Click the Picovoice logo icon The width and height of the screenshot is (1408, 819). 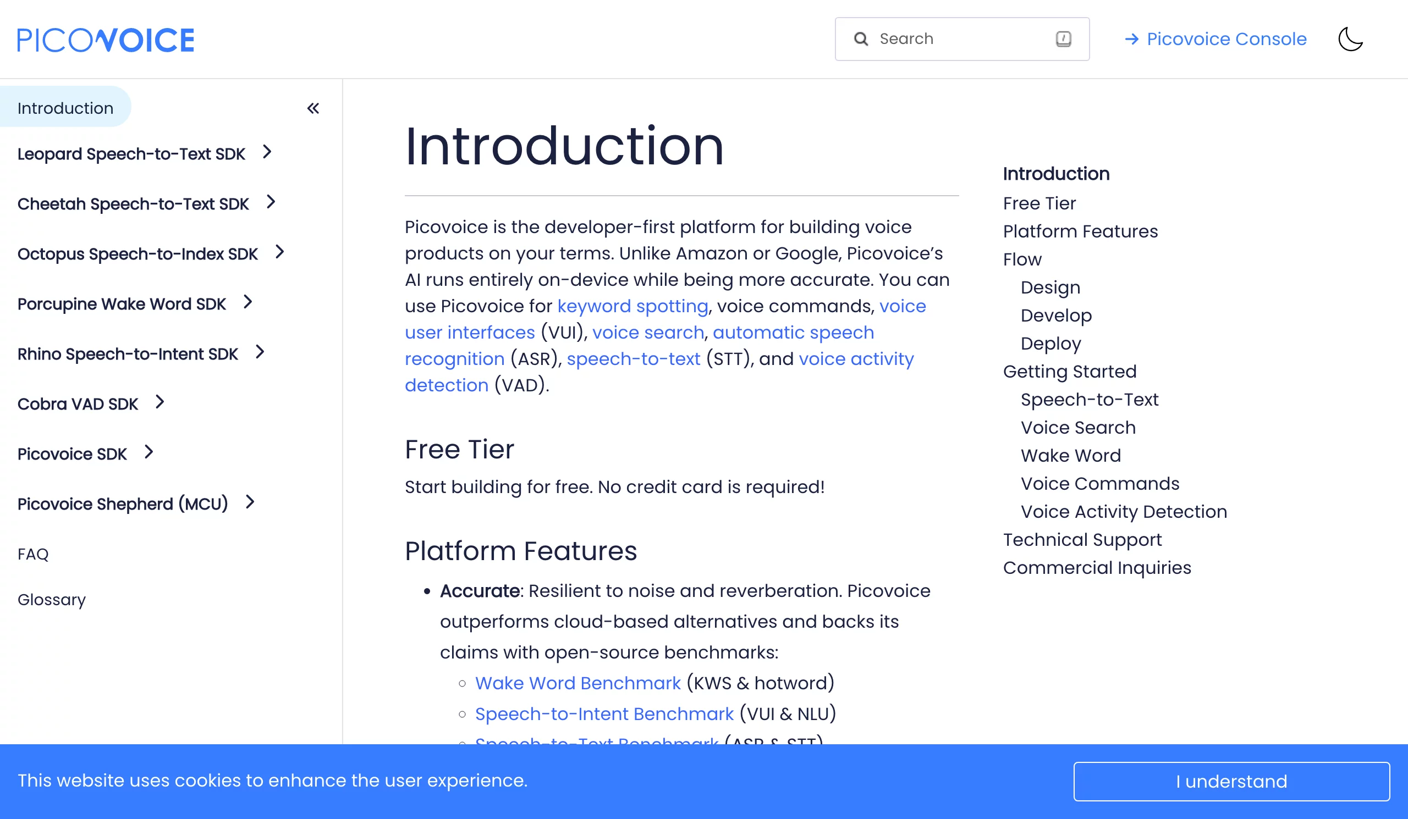(x=106, y=39)
